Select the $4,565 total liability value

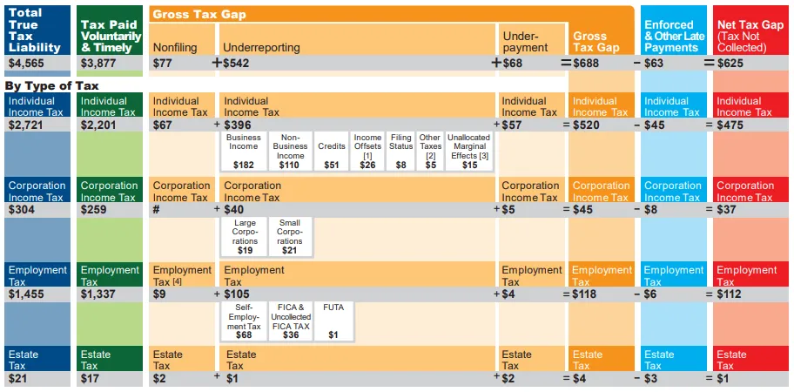click(x=24, y=64)
